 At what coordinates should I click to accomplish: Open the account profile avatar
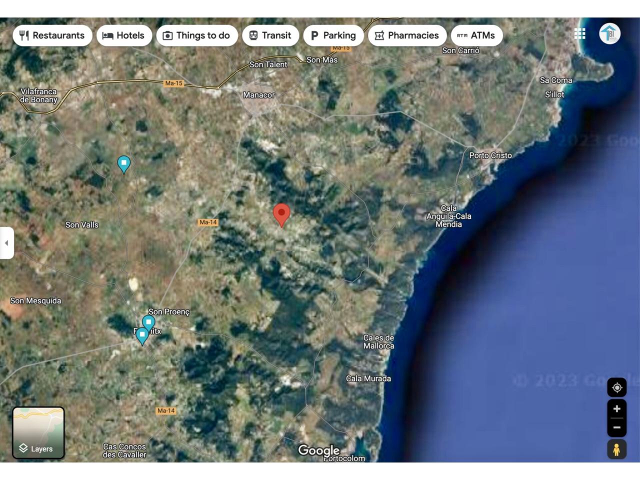(610, 33)
